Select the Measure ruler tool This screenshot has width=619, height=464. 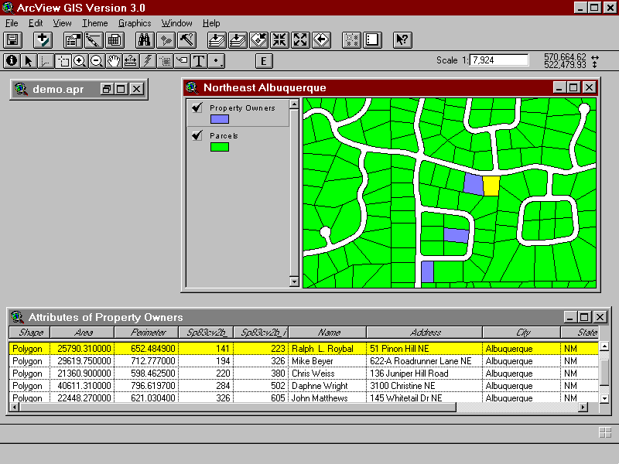[x=131, y=61]
